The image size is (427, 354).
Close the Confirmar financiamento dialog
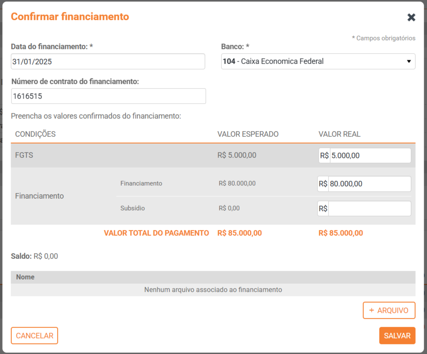411,17
